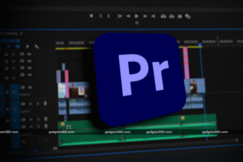Toggle the eye icon on the second video track
Screen dimensions: 243x162
(30, 61)
